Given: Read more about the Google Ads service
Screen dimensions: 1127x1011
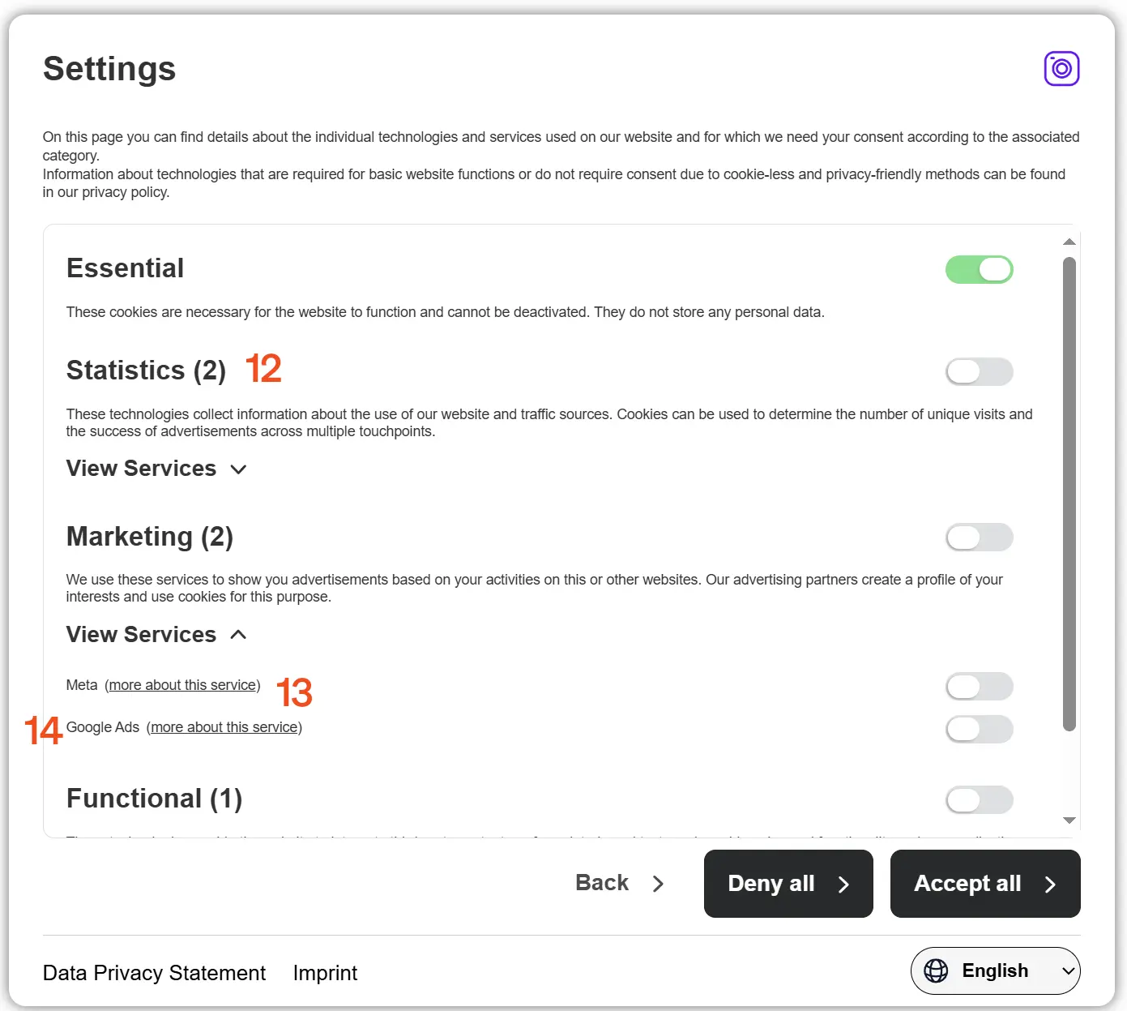Looking at the screenshot, I should [x=224, y=727].
